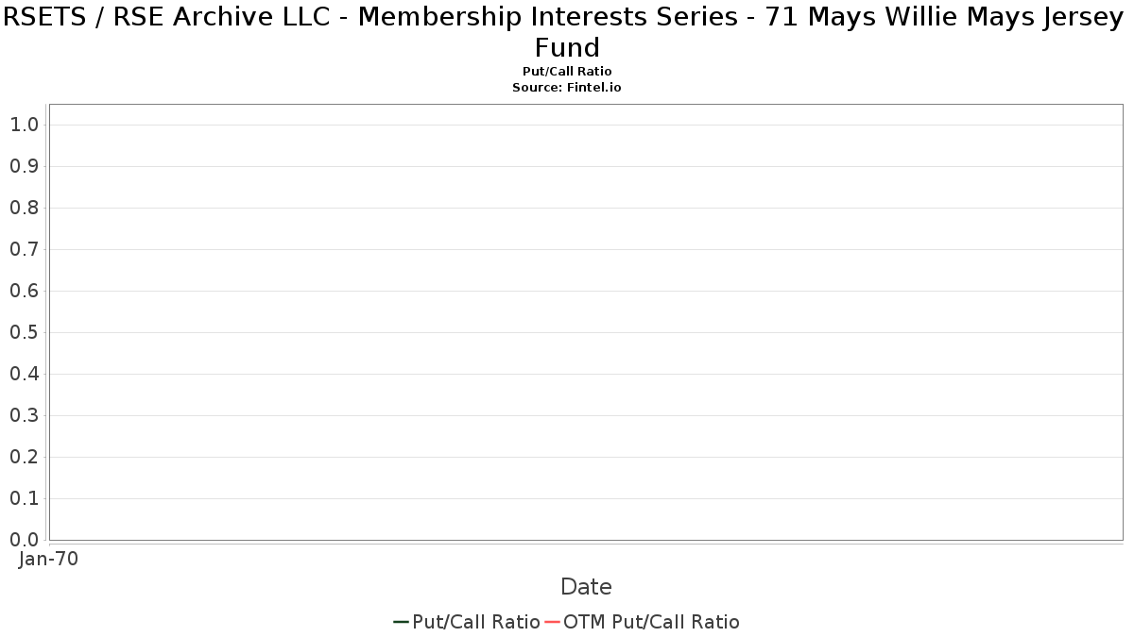Image resolution: width=1134 pixels, height=637 pixels.
Task: Click the 0.4 y-axis tick label
Action: 25,374
